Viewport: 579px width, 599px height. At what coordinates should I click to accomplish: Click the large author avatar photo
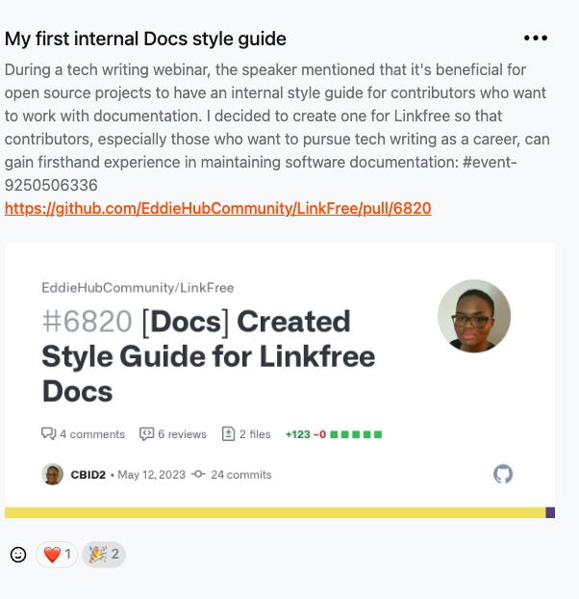tap(474, 316)
